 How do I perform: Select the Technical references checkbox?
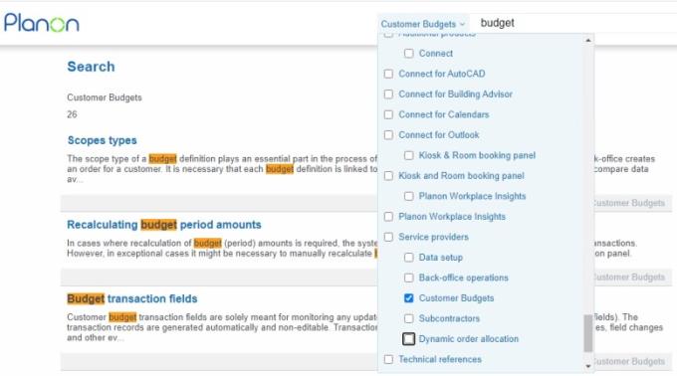(x=388, y=359)
